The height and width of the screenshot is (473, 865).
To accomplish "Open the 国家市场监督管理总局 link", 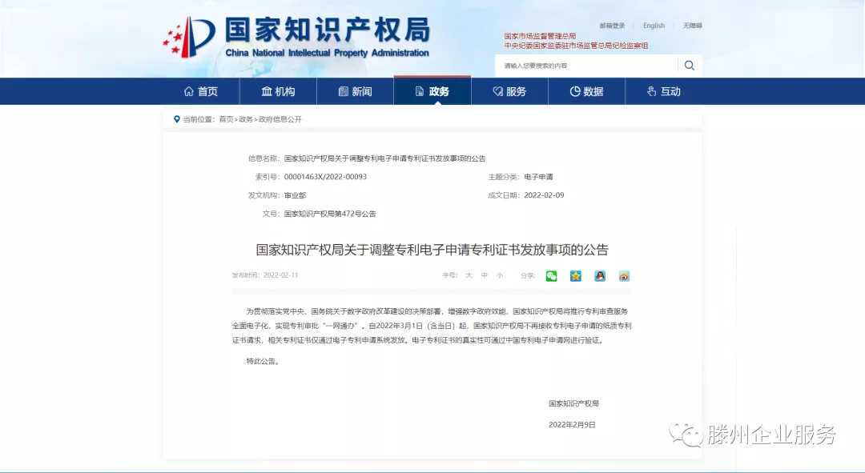I will coord(540,36).
